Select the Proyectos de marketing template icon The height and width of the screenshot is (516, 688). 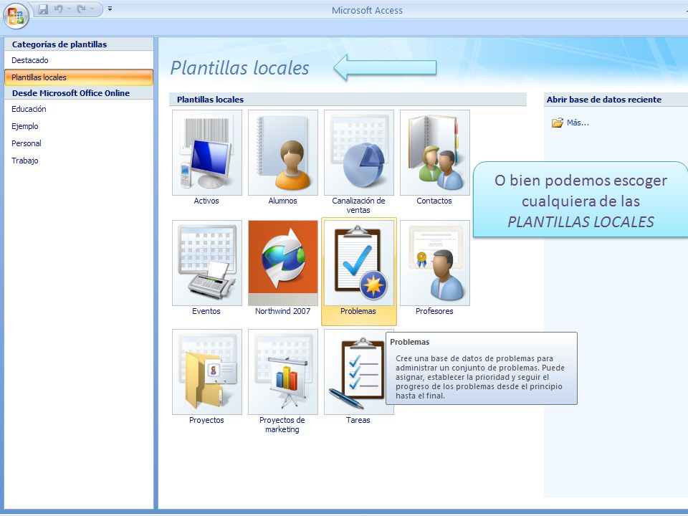tap(283, 372)
